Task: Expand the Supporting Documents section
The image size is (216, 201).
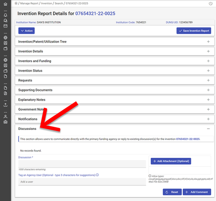Action: (x=114, y=90)
